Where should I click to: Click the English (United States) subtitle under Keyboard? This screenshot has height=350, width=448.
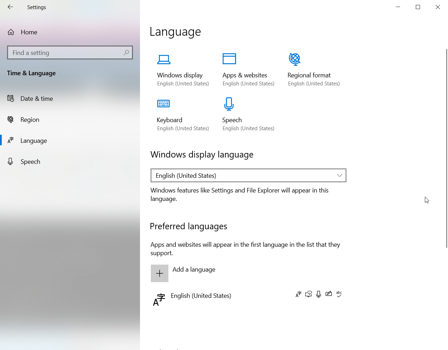(x=183, y=128)
